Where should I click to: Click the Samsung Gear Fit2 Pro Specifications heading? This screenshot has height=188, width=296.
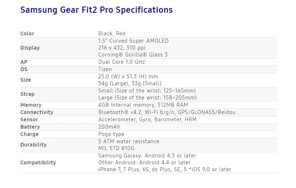(96, 10)
